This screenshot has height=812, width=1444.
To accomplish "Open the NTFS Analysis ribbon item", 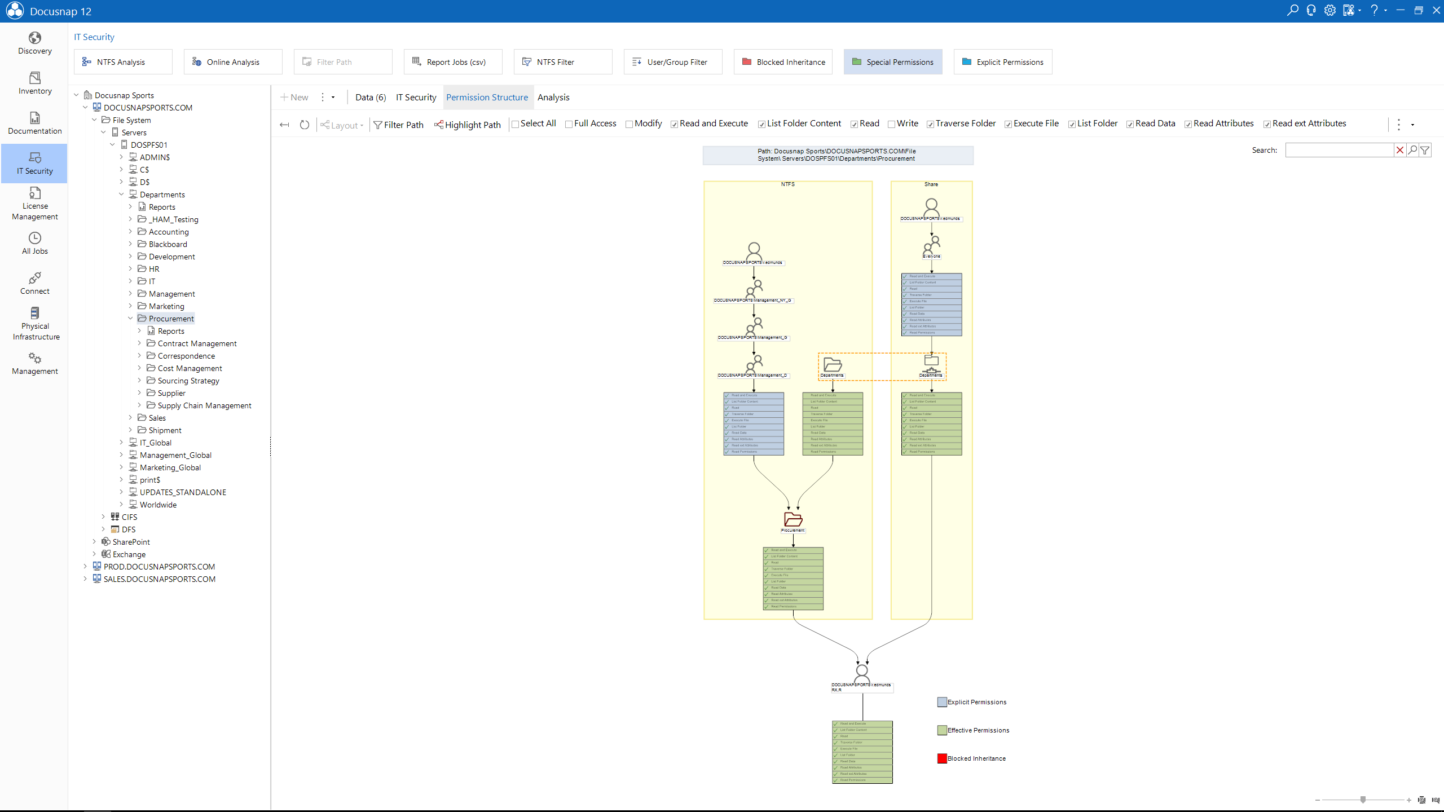I will point(123,61).
